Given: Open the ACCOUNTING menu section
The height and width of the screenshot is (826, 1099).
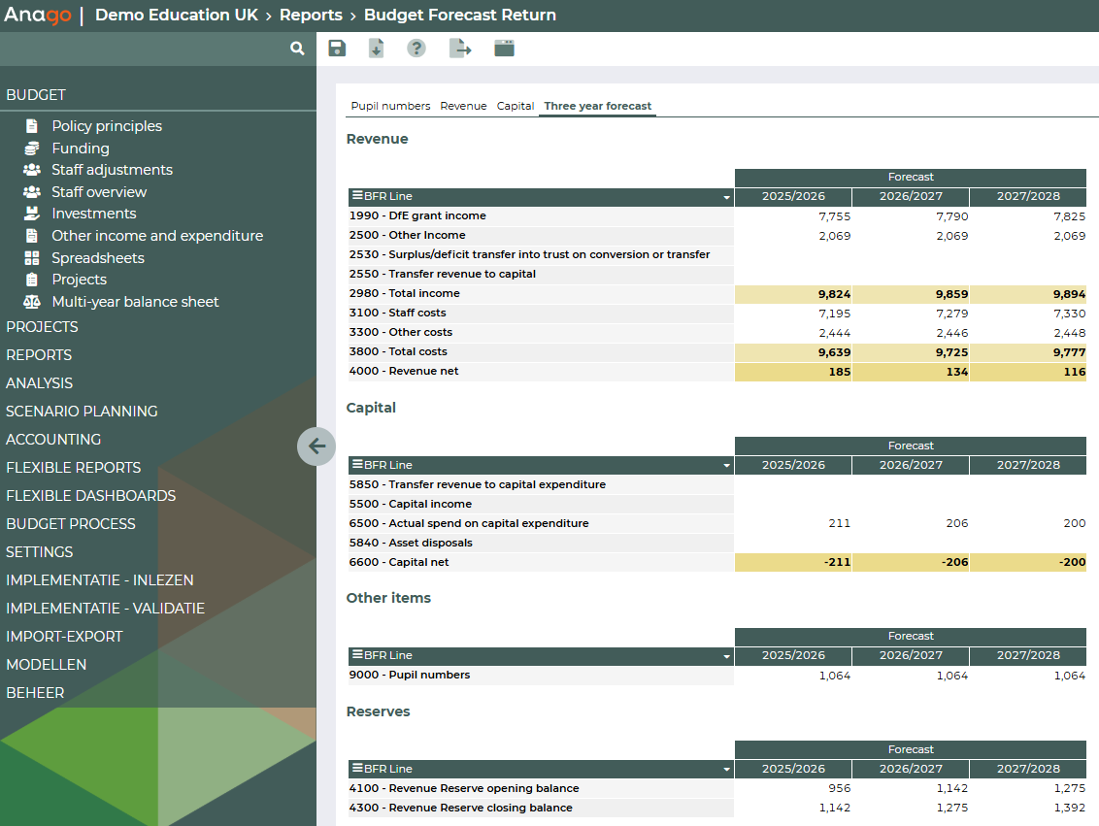Looking at the screenshot, I should (x=53, y=440).
